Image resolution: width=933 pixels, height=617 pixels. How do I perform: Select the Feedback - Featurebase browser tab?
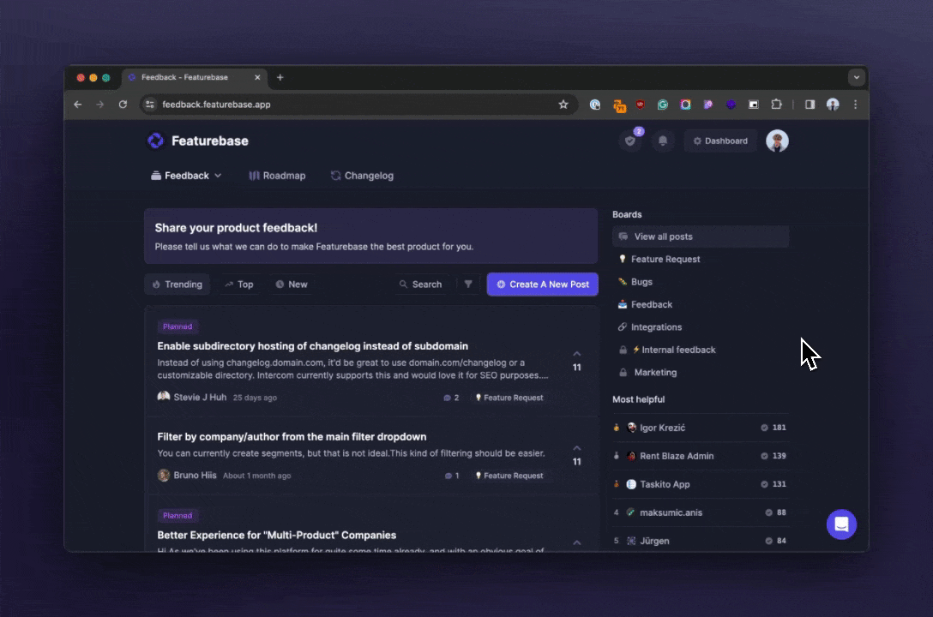tap(194, 77)
